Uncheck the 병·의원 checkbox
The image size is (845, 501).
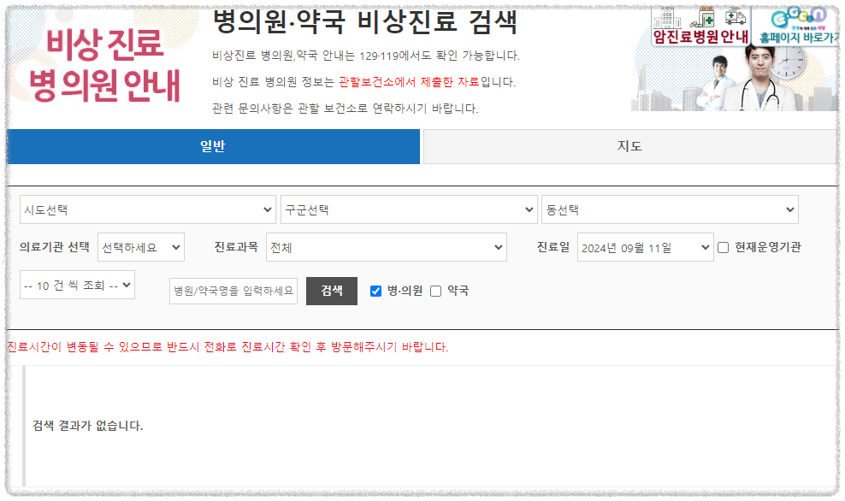tap(375, 291)
